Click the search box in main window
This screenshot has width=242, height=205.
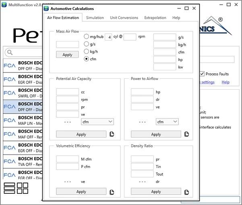click(24, 52)
